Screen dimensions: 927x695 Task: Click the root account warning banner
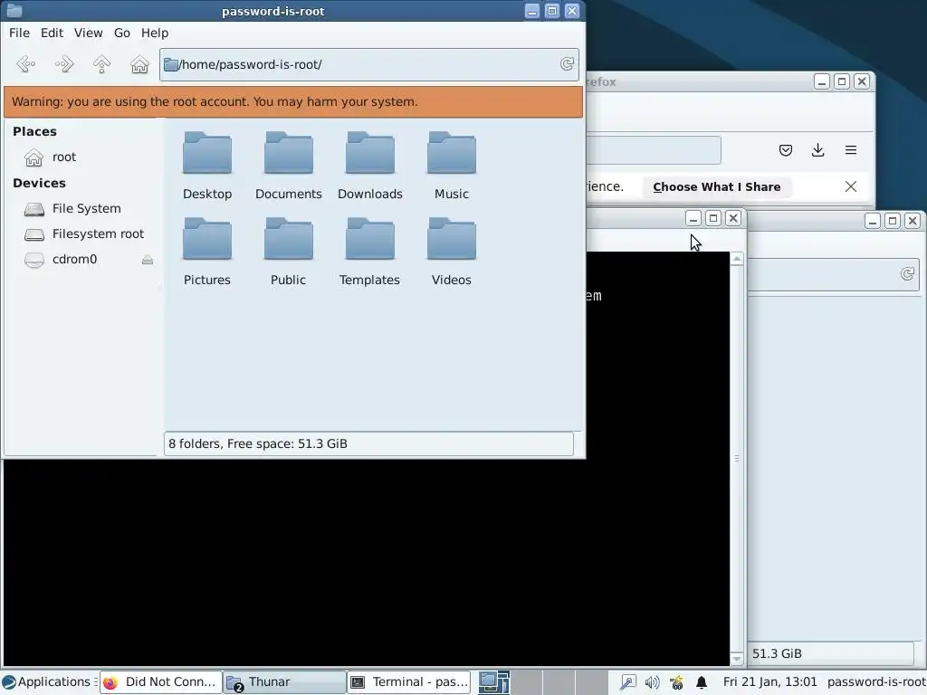pos(293,101)
